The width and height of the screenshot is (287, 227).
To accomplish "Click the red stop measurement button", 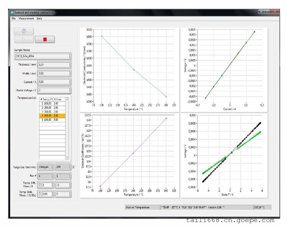I will click(x=45, y=39).
